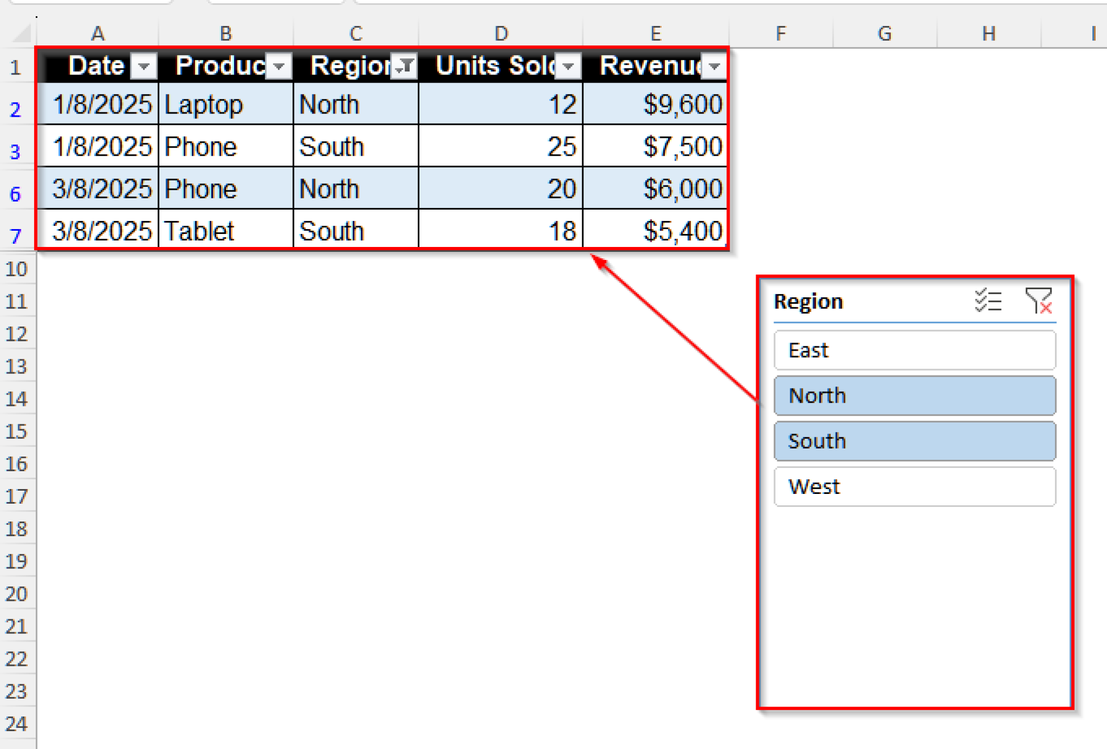Select East in the Region slicer
The image size is (1107, 749).
[x=914, y=350]
